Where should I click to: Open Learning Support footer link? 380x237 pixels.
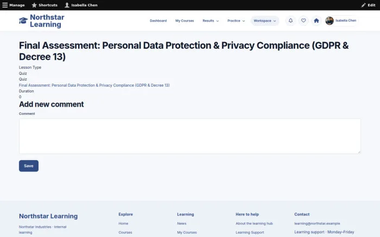(x=250, y=233)
